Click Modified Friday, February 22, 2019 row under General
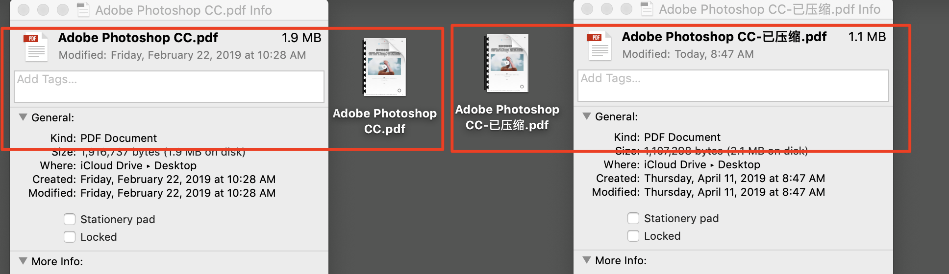The height and width of the screenshot is (274, 949). pyautogui.click(x=152, y=193)
